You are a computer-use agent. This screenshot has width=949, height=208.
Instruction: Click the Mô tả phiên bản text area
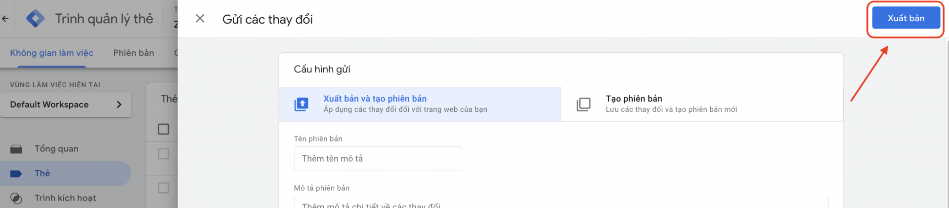(x=561, y=202)
